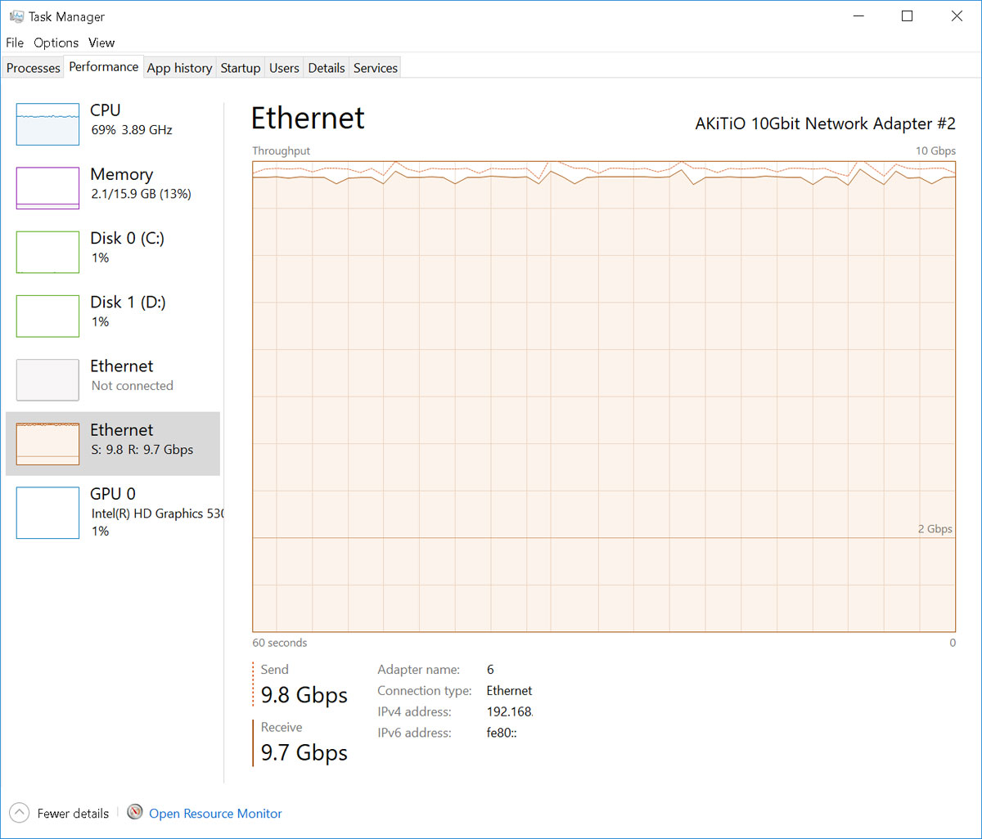
Task: Click the CPU usage graph thumbnail
Action: (47, 124)
